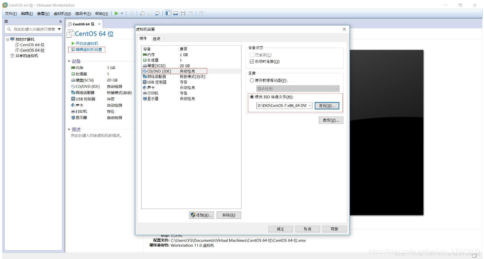Image resolution: width=484 pixels, height=259 pixels.
Task: Click the 网络适配器 icon in VM summary devices
Action: click(x=73, y=93)
